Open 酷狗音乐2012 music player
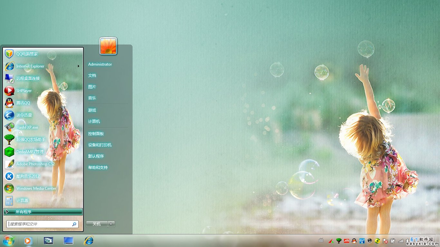The height and width of the screenshot is (247, 440). click(x=28, y=176)
